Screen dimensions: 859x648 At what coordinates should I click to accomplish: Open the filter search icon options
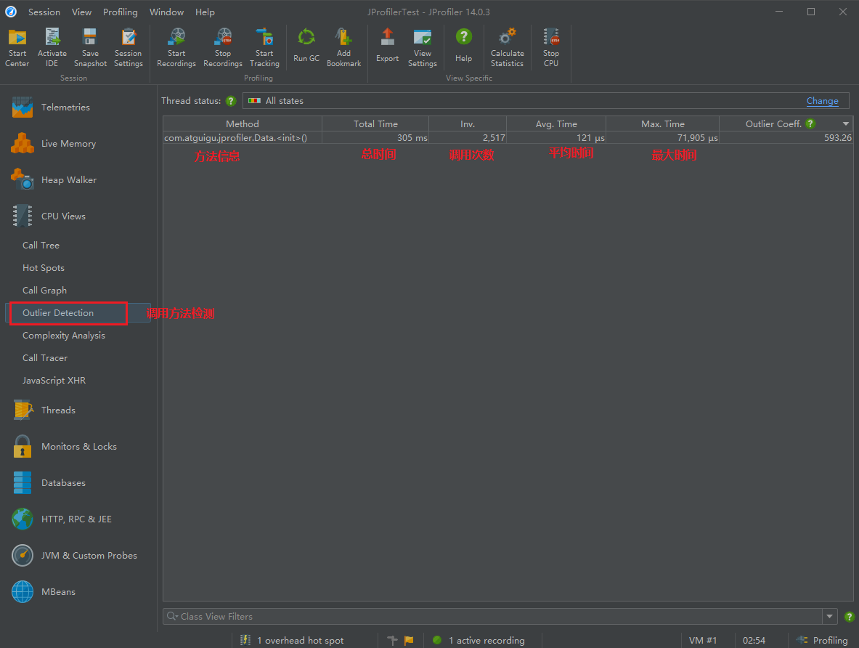(173, 616)
